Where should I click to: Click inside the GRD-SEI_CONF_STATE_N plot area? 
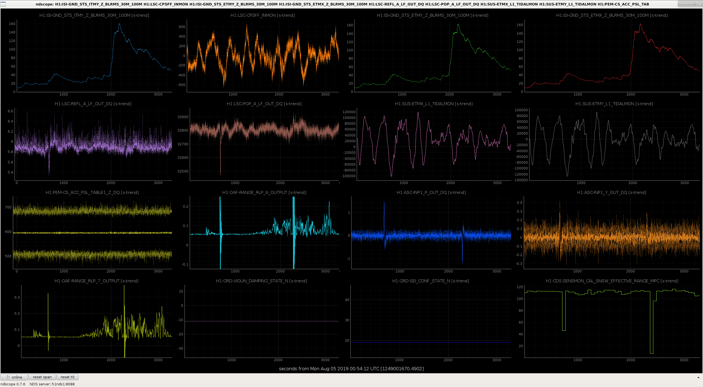431,321
